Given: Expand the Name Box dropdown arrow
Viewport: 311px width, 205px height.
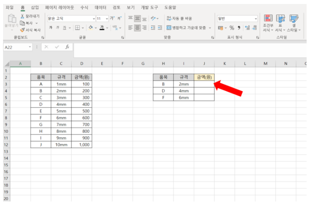Looking at the screenshot, I should (x=30, y=47).
